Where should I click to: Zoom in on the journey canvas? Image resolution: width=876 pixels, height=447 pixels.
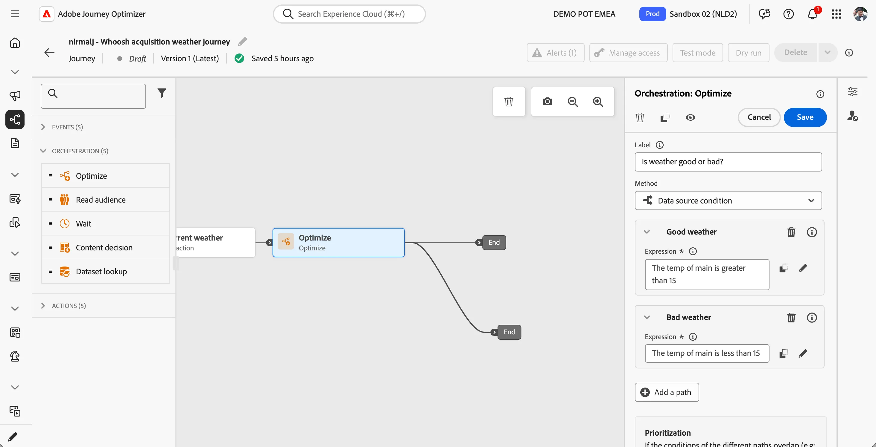point(598,102)
